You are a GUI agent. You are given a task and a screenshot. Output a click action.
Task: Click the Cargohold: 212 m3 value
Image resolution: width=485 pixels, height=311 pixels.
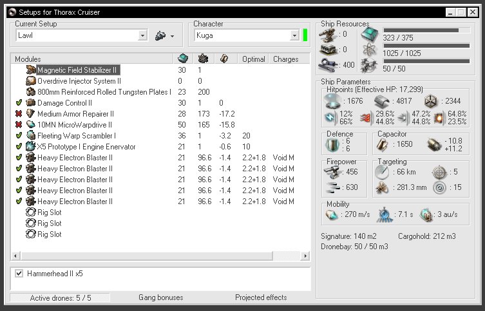coord(427,236)
